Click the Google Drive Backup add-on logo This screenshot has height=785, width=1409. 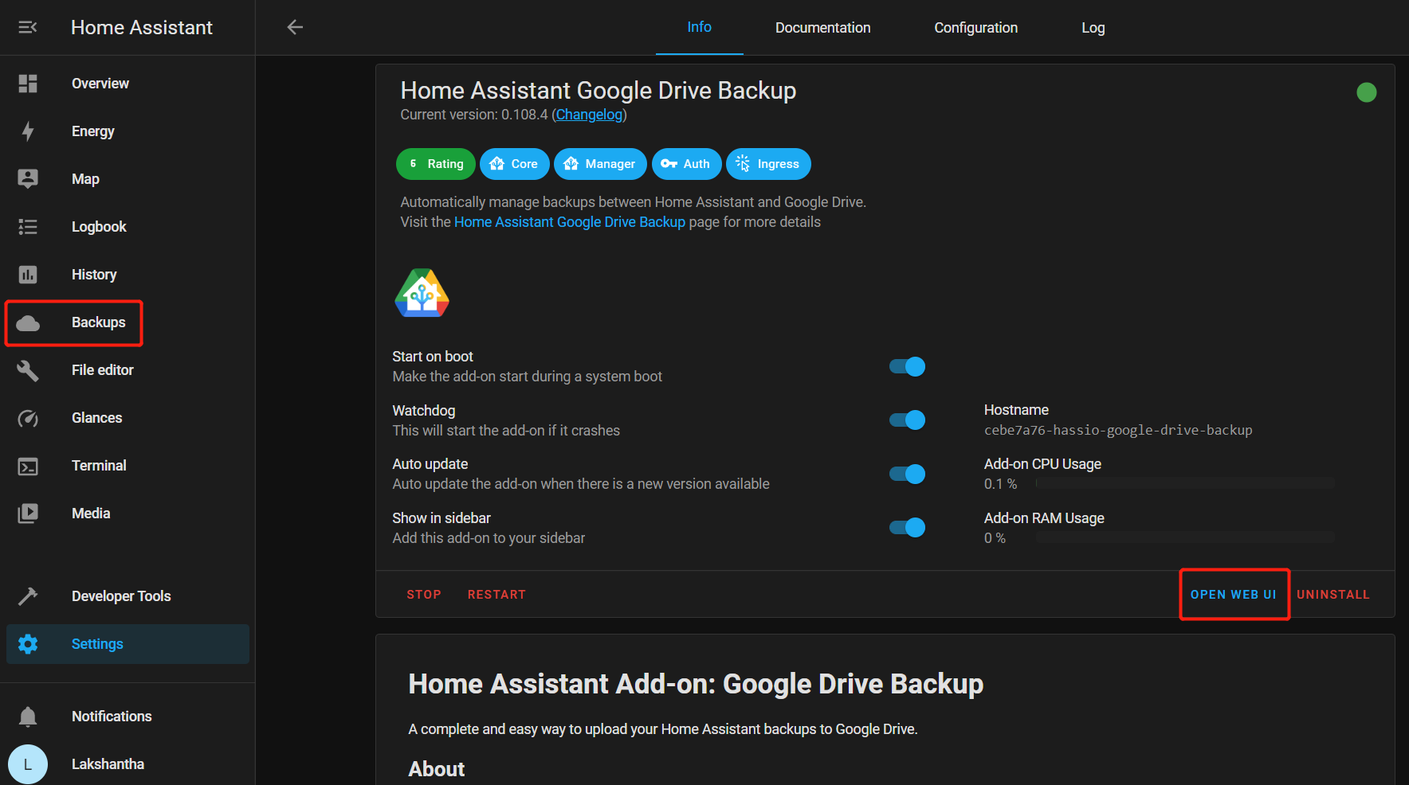click(422, 293)
